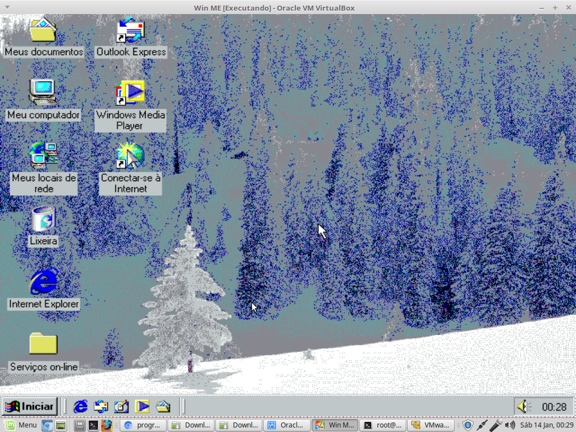Open the Meus documentos folder icon
The height and width of the screenshot is (432, 576).
coord(43,31)
